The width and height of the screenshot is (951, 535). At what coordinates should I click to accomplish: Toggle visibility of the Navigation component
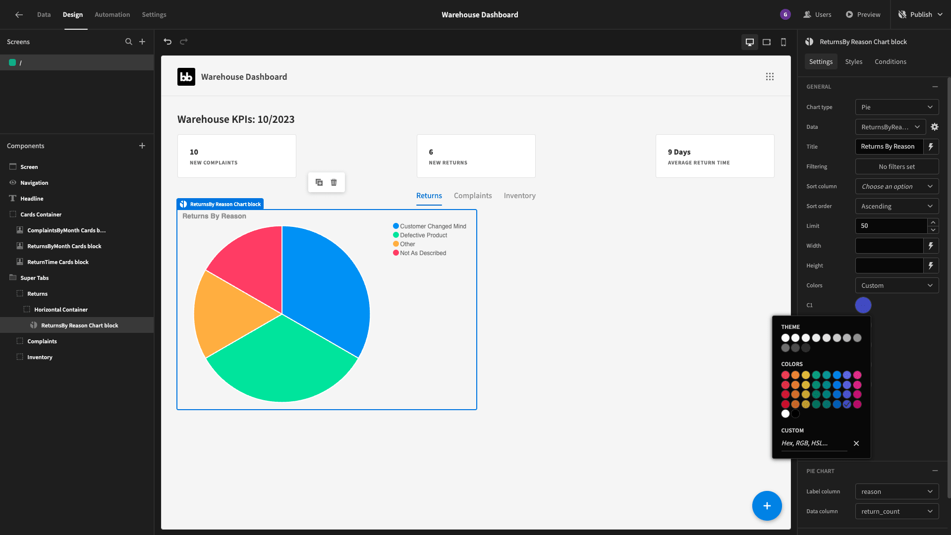tap(13, 183)
